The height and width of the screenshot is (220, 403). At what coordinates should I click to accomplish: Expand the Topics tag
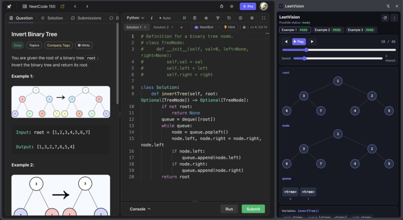coord(34,45)
